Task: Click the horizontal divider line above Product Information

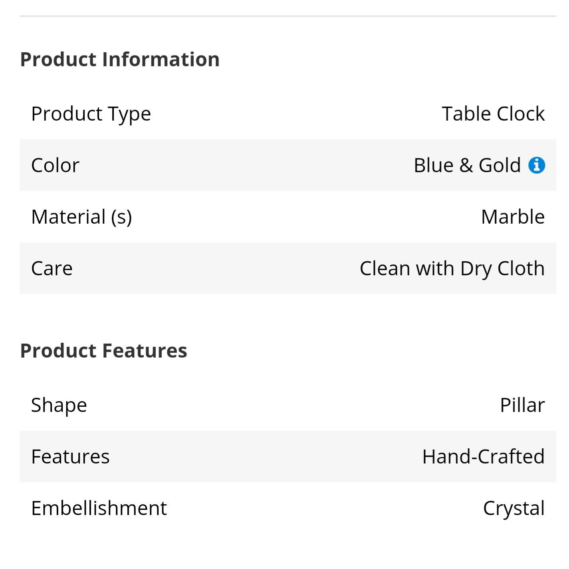Action: (288, 16)
